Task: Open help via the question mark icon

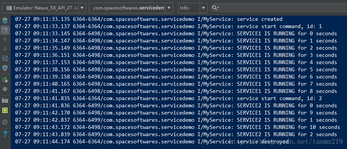Action: pyautogui.click(x=5, y=134)
